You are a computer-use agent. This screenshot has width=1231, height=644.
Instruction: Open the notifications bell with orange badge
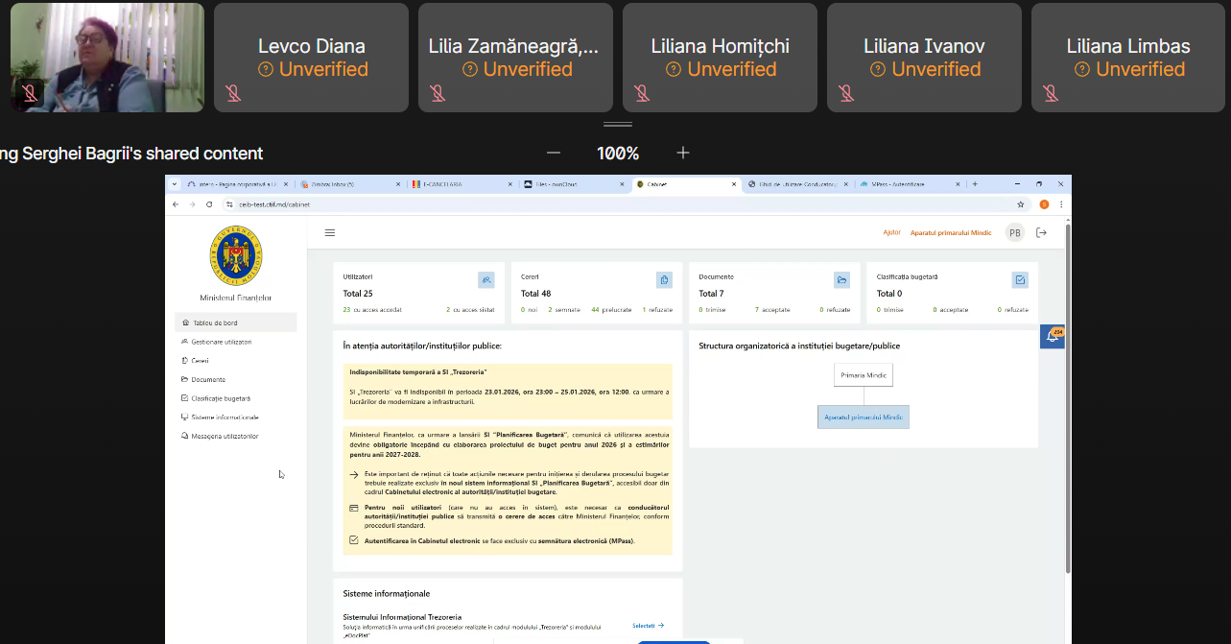tap(1052, 336)
